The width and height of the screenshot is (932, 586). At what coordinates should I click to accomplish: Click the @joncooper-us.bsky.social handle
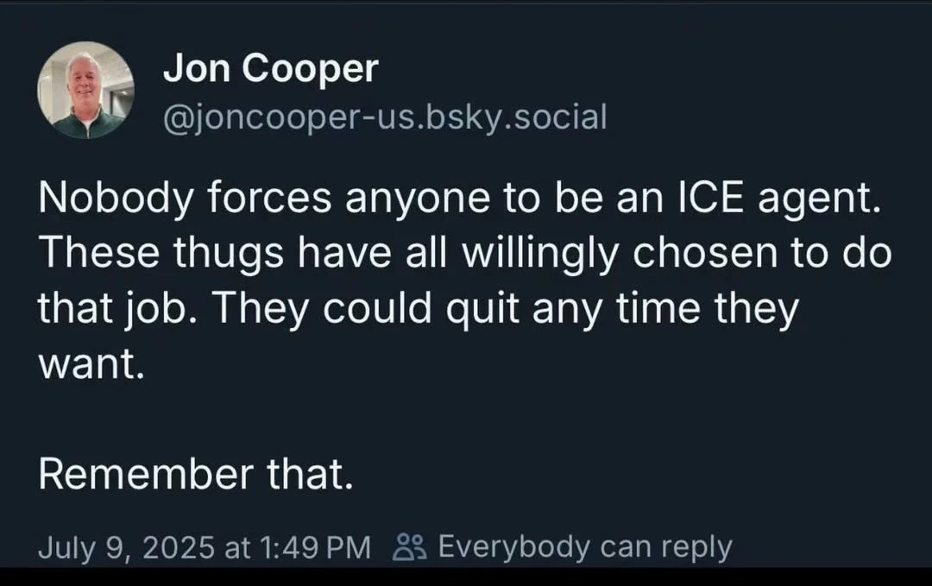click(385, 117)
